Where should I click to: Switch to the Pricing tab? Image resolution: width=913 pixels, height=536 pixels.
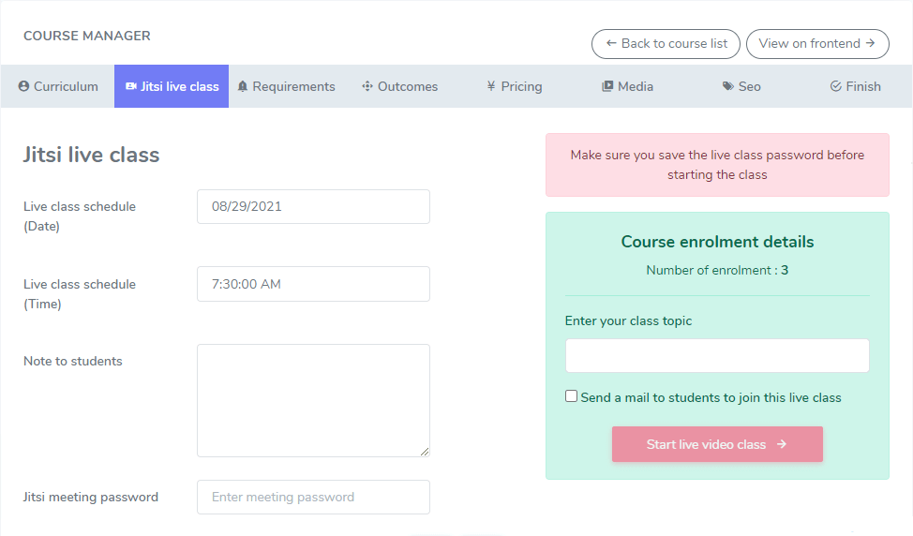[x=515, y=86]
